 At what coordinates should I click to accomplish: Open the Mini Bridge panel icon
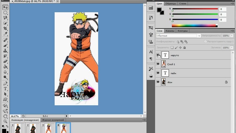click(151, 8)
